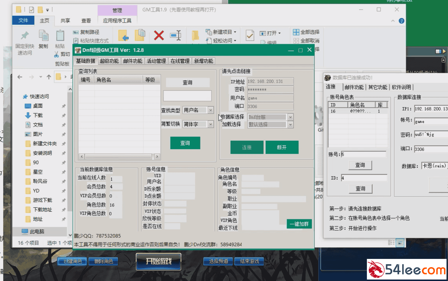Click the Copy to folder icon
The image size is (448, 281).
140,35
